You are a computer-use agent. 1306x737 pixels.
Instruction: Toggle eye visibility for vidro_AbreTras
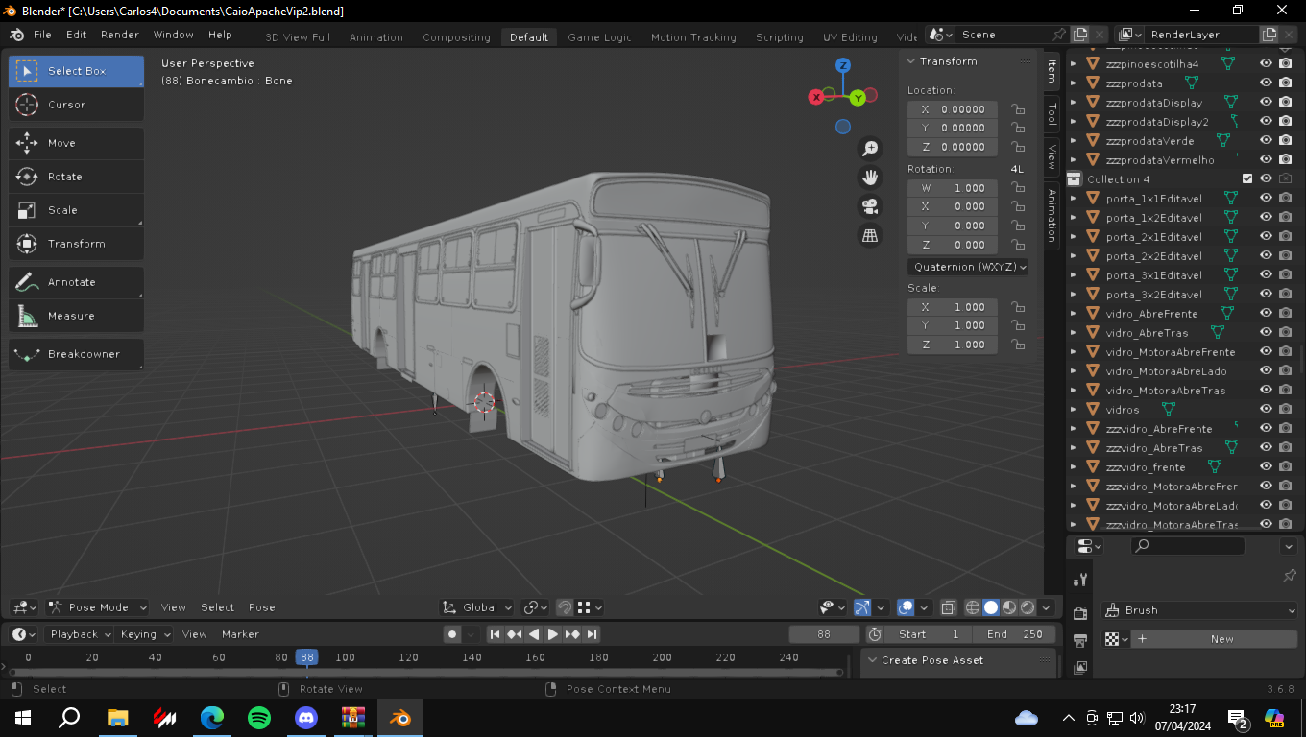pyautogui.click(x=1266, y=332)
